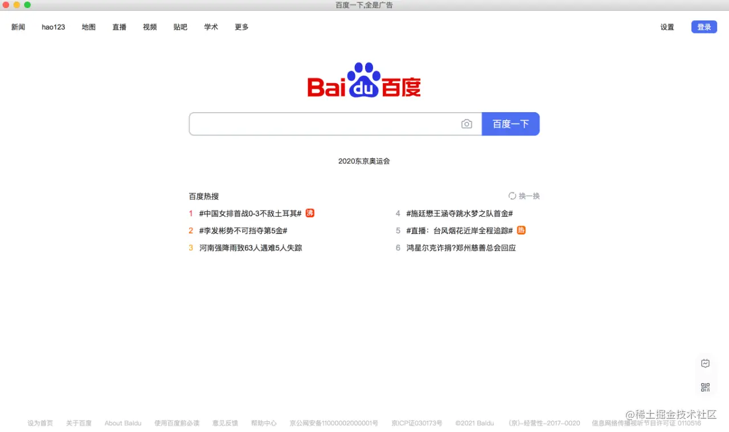Screen dimensions: 729x432
Task: Click the 百度一下 search button
Action: 510,124
